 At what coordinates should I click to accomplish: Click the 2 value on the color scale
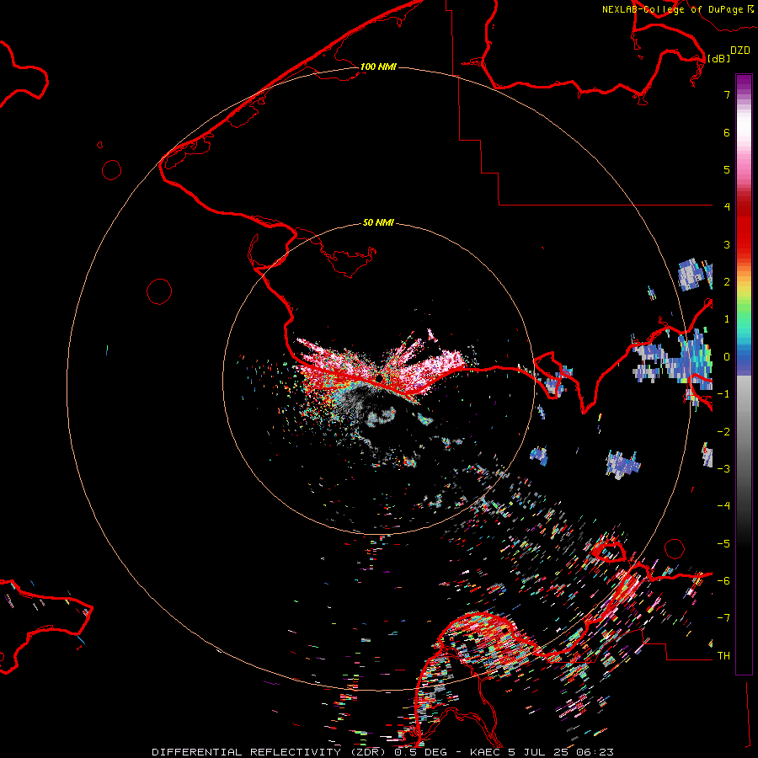727,282
